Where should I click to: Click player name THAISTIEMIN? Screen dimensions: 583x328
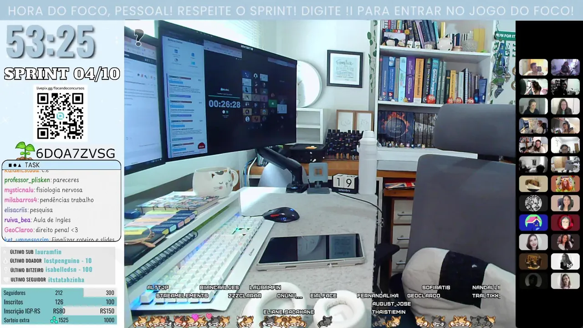tap(389, 312)
